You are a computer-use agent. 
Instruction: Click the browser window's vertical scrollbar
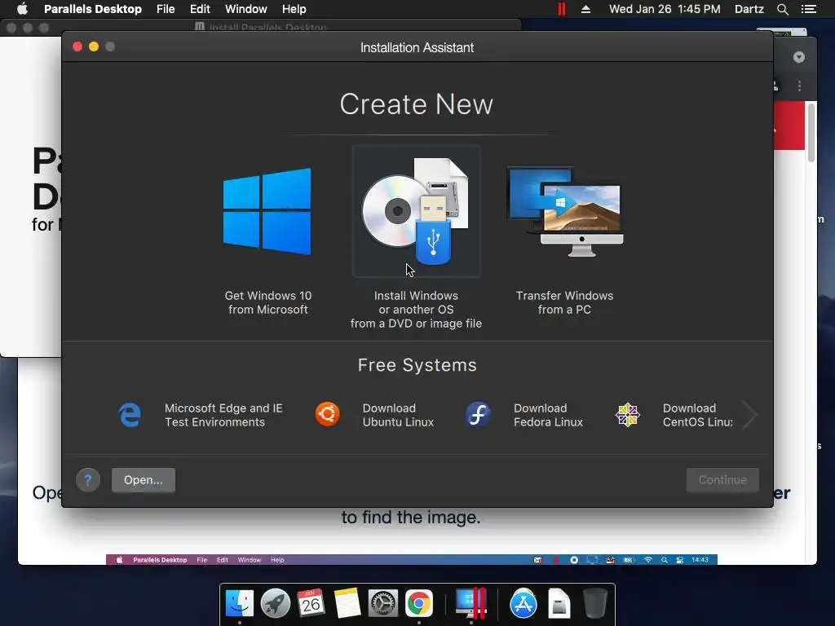pos(811,133)
